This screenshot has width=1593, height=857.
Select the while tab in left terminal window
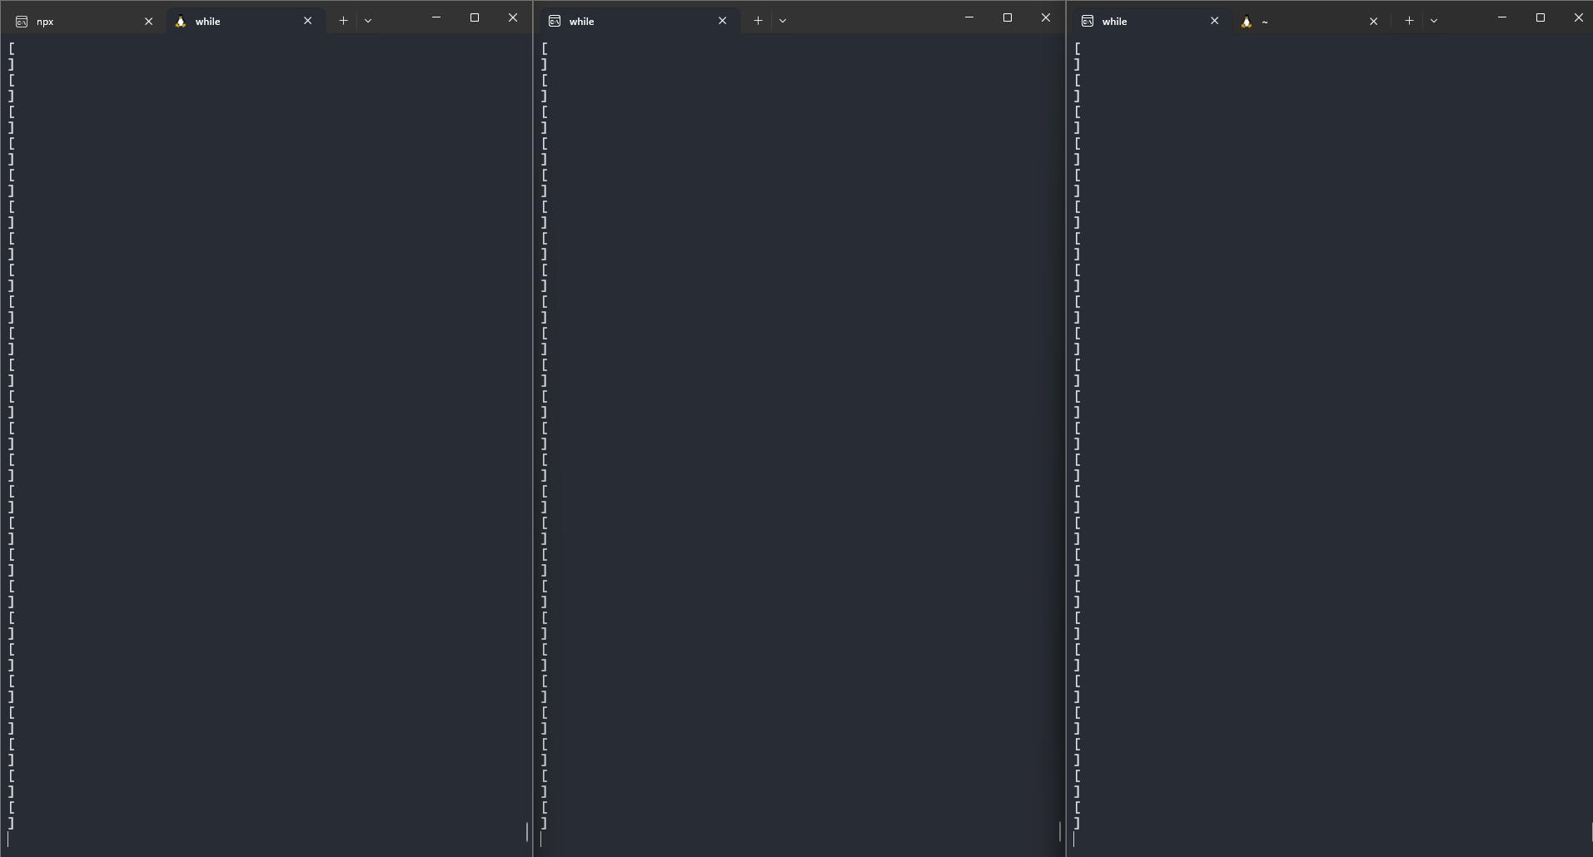click(237, 22)
